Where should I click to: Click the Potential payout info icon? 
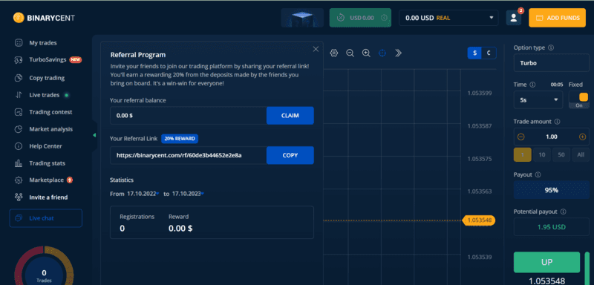point(563,212)
